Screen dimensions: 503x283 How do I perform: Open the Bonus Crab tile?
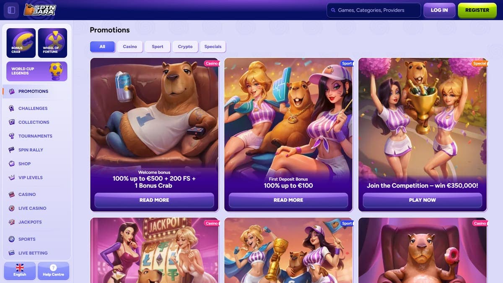click(21, 43)
